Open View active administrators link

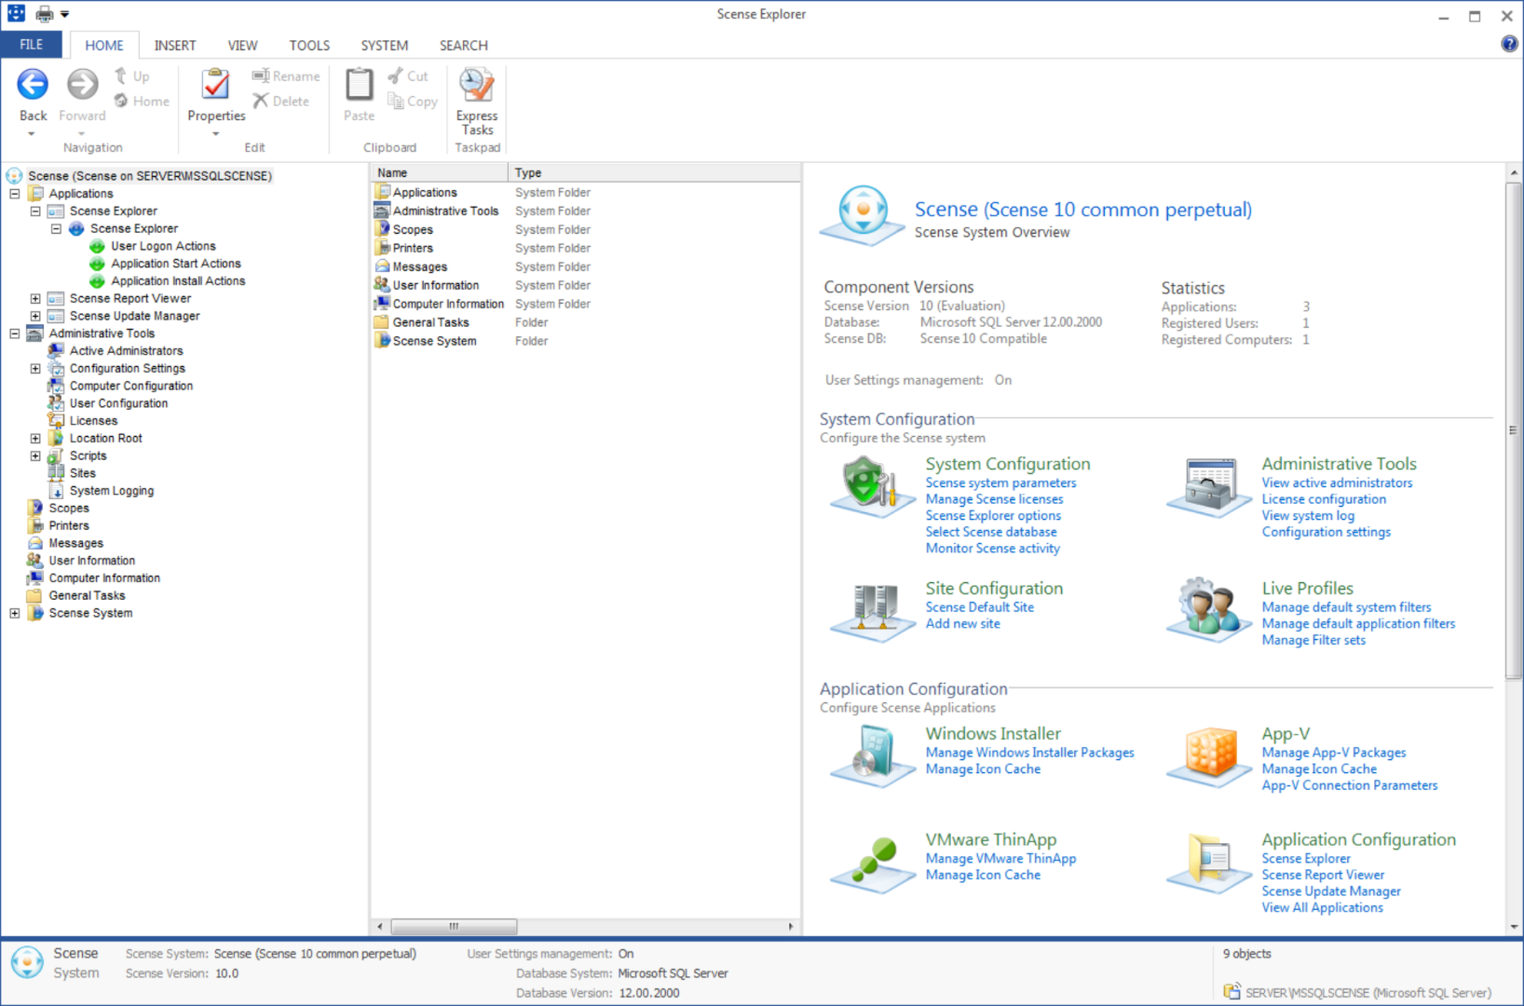1337,483
